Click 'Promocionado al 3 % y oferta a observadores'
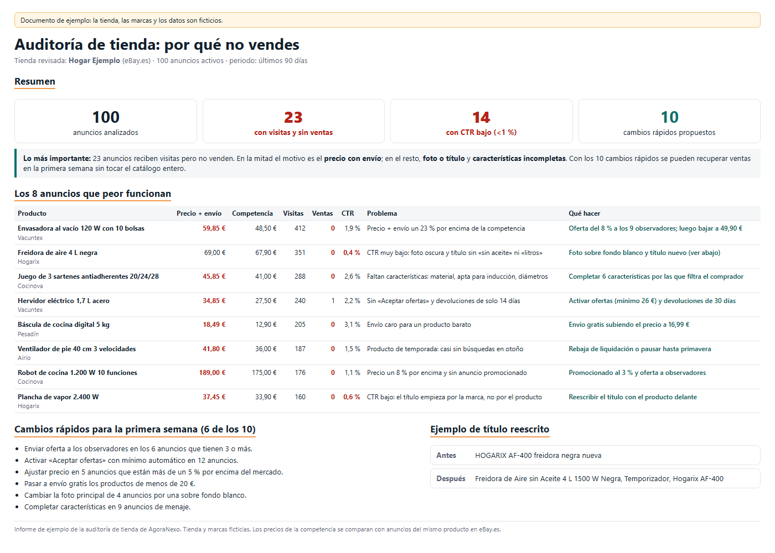The width and height of the screenshot is (775, 553). pos(637,373)
